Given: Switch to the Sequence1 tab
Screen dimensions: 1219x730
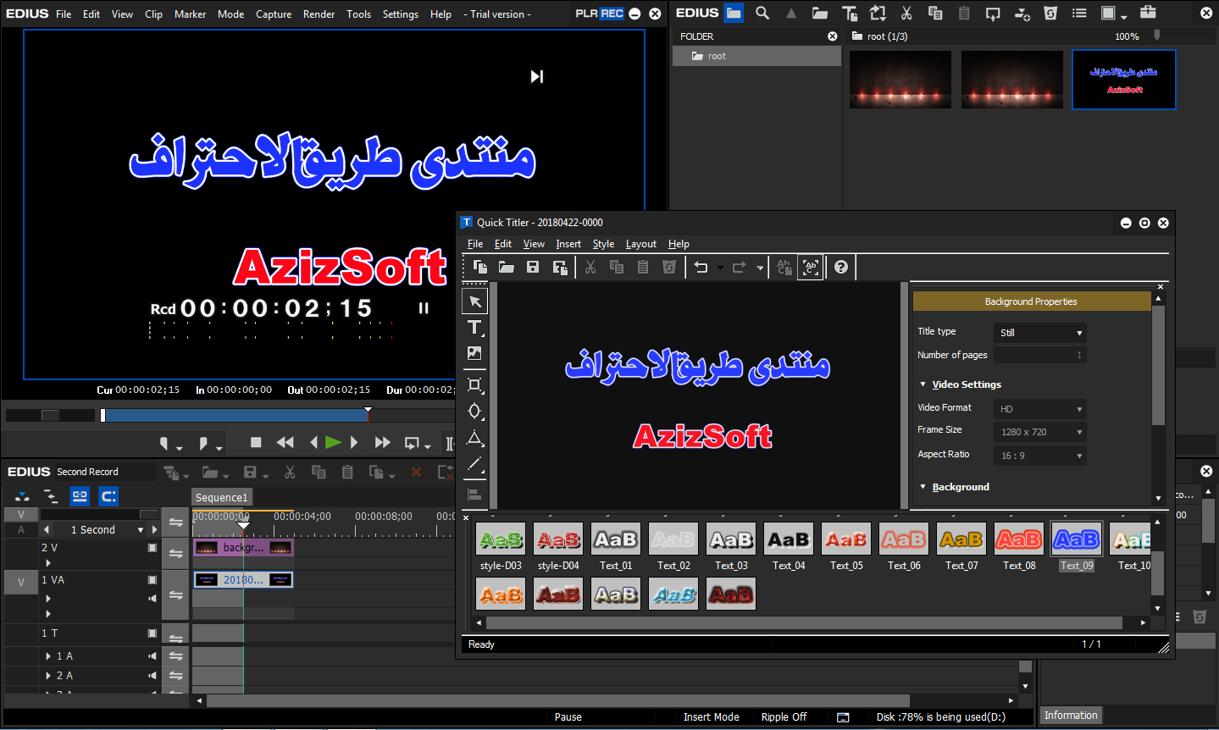Looking at the screenshot, I should coord(222,497).
